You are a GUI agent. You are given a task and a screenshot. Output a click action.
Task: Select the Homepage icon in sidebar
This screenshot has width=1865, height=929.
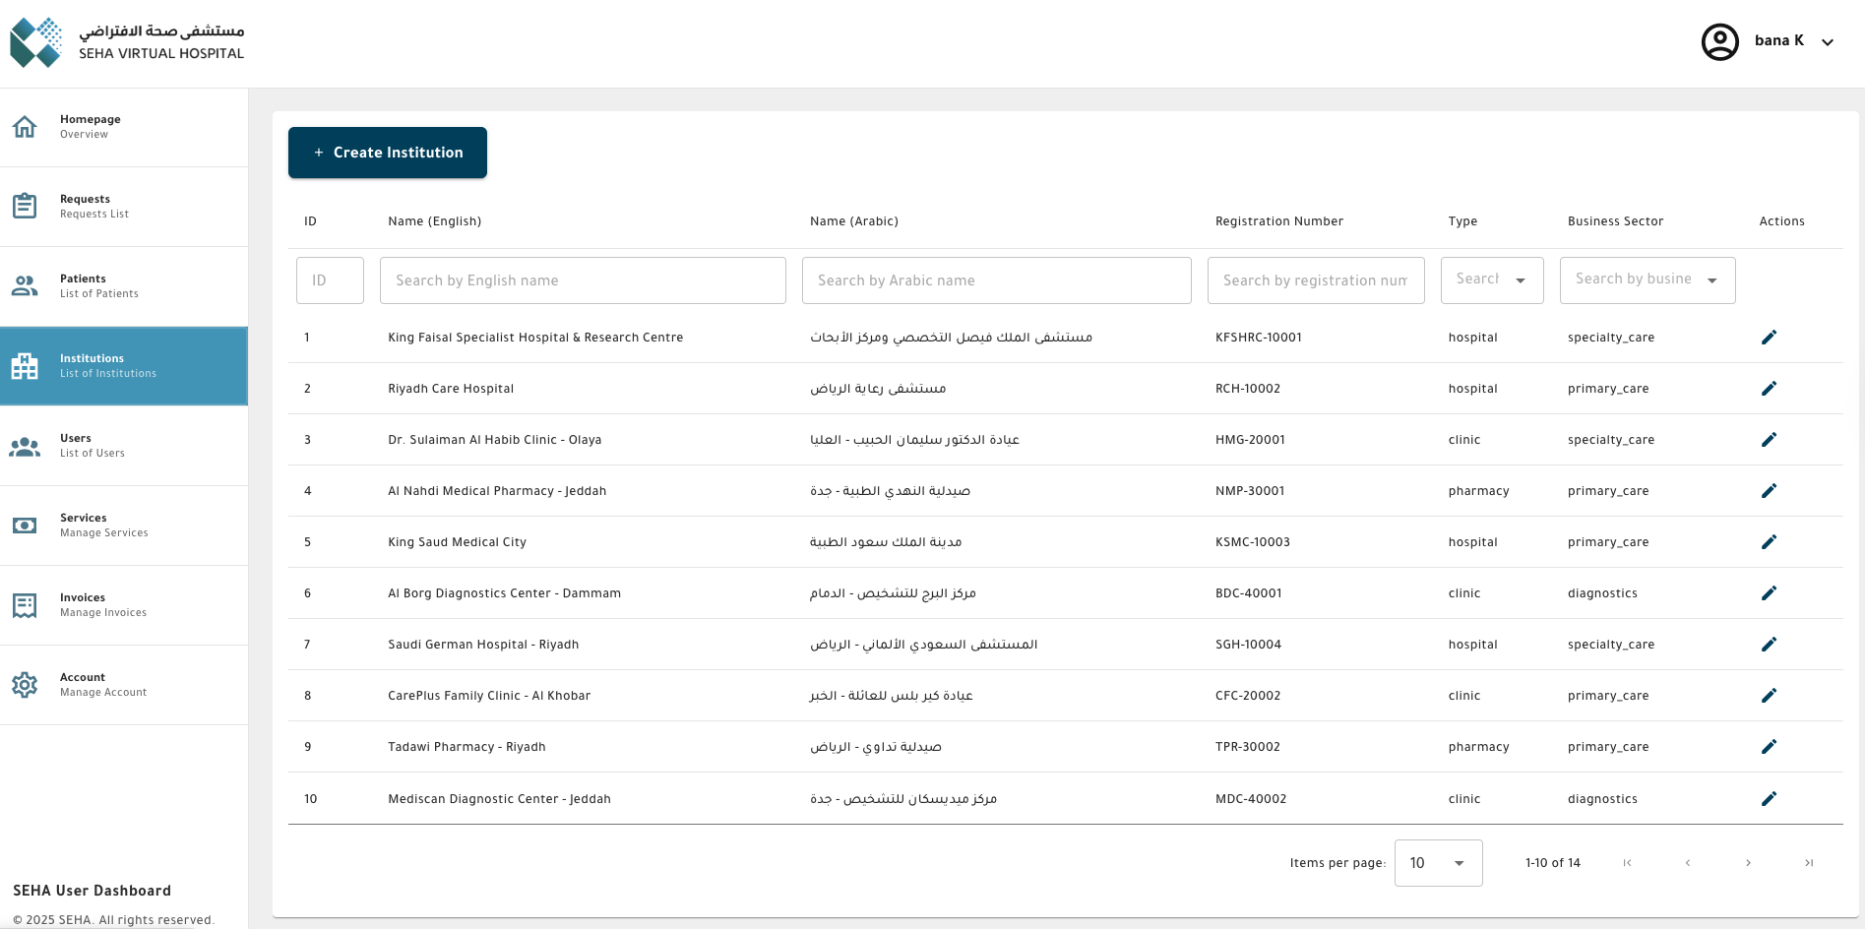tap(25, 126)
